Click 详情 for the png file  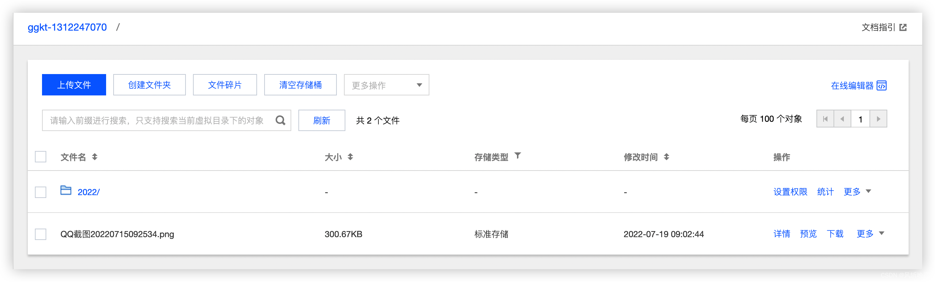pyautogui.click(x=782, y=234)
